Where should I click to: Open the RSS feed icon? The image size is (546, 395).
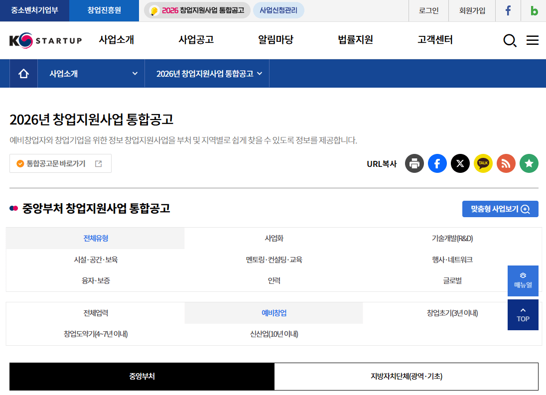tap(506, 163)
